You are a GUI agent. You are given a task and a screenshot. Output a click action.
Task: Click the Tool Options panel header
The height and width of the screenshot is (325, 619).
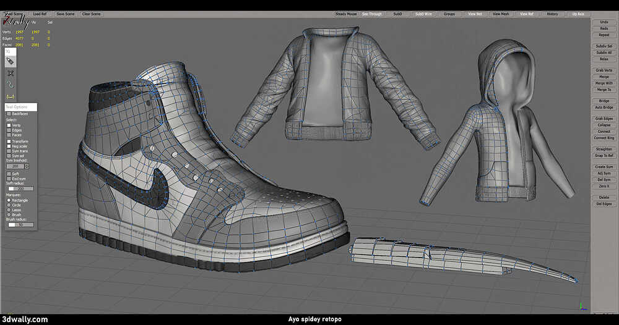click(x=21, y=107)
